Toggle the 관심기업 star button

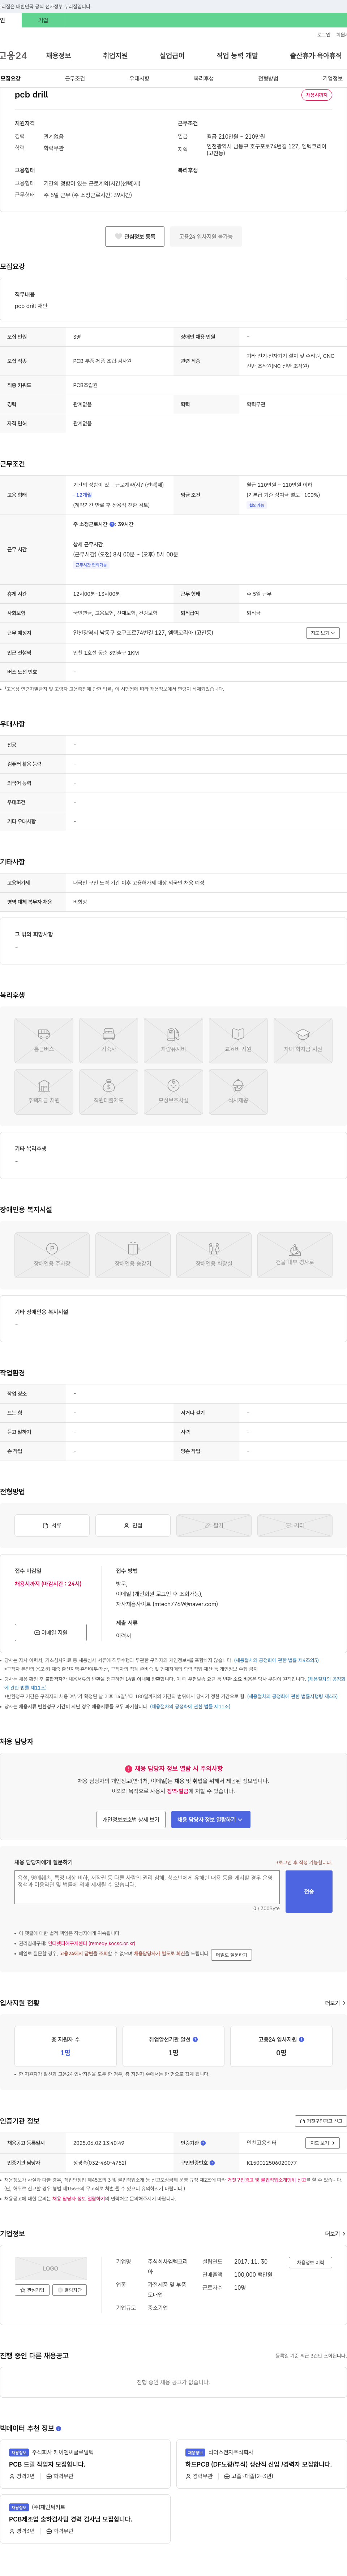point(32,2290)
